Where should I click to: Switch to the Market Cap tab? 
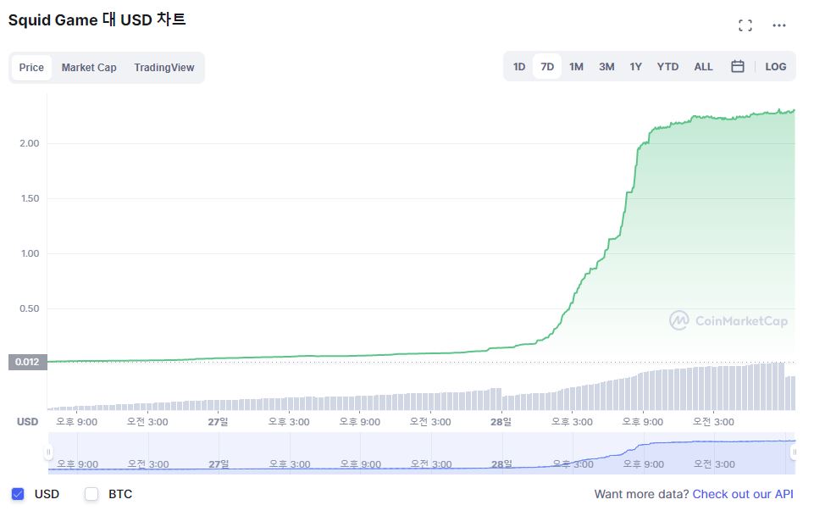[89, 68]
